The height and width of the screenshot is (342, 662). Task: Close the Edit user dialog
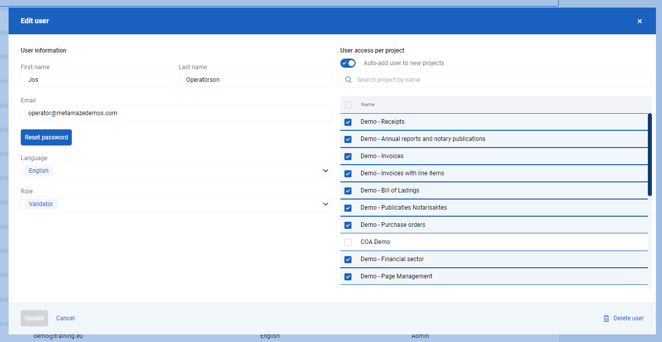[640, 21]
